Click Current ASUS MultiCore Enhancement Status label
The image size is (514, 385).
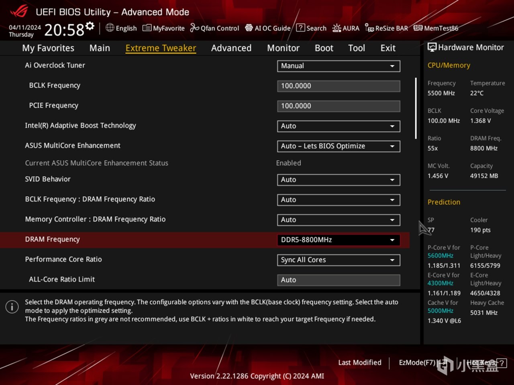[x=97, y=163]
